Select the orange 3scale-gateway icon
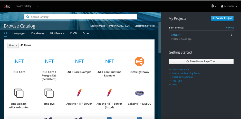 tap(139, 61)
